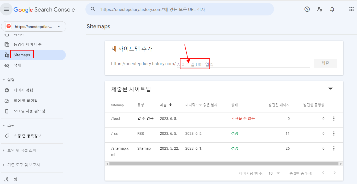Click the /sitemap.xml sitemap entry

coord(120,152)
